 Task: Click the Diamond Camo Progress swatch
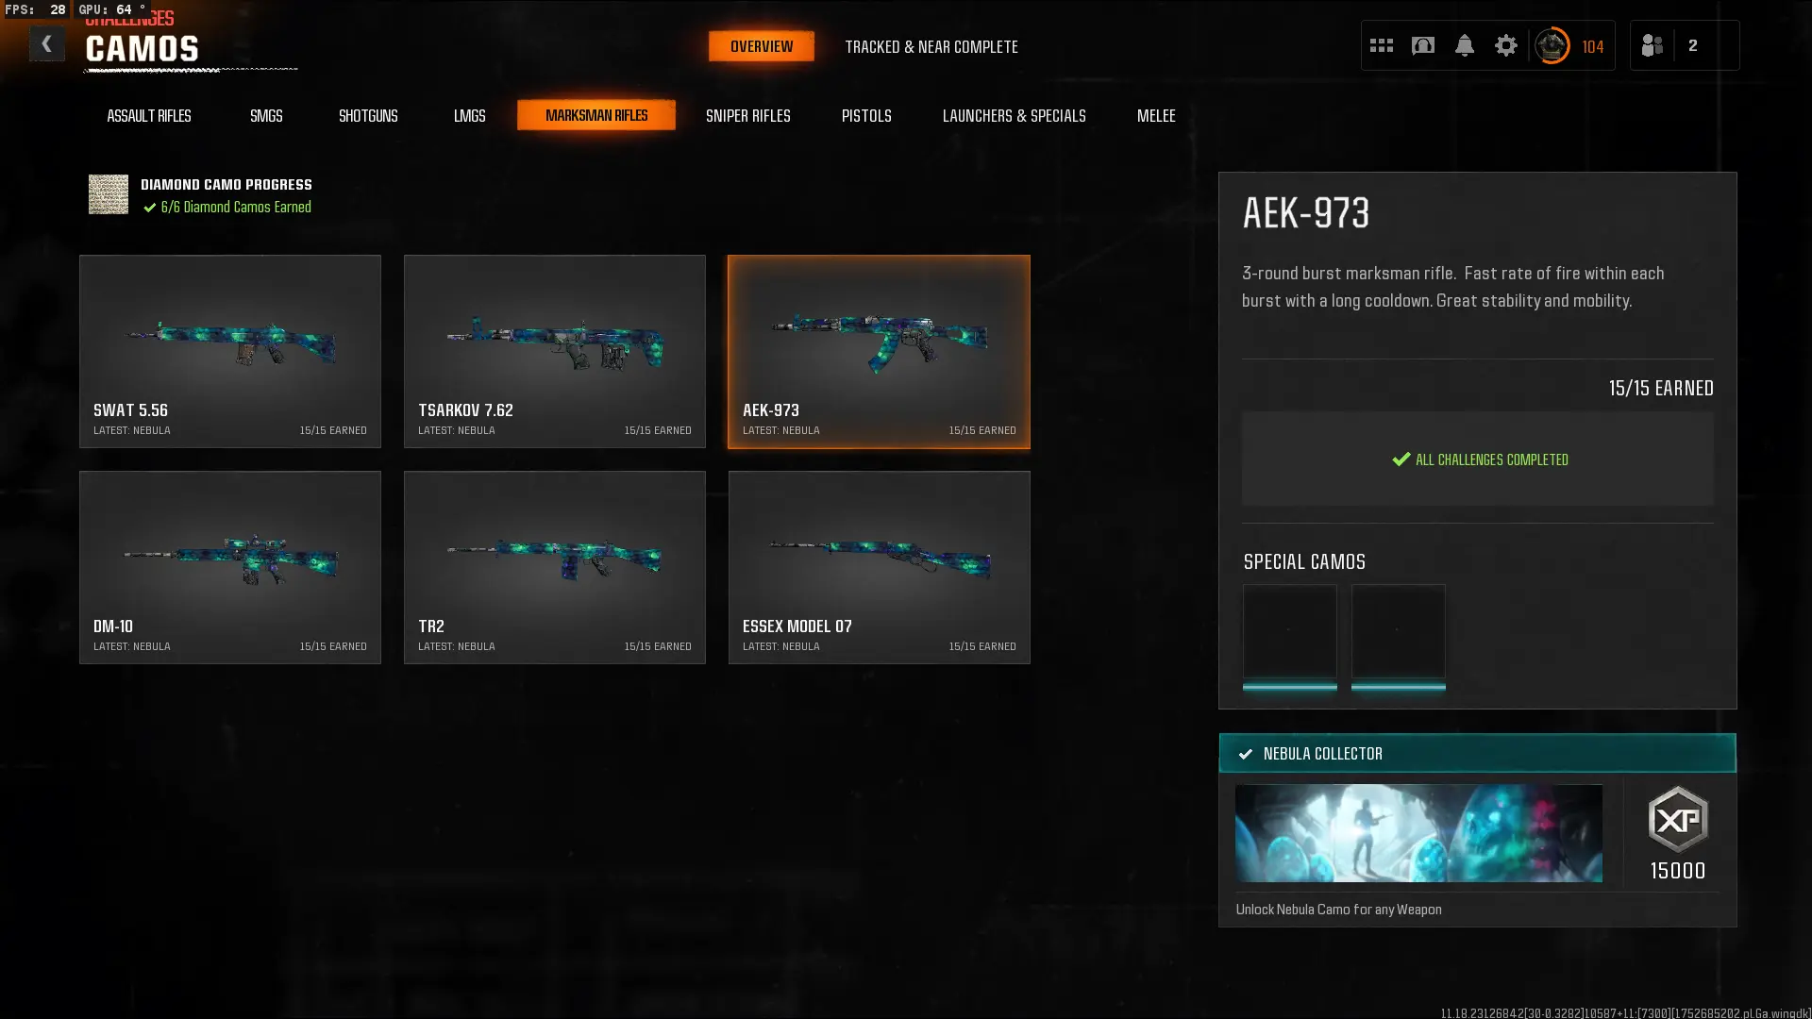coord(109,194)
